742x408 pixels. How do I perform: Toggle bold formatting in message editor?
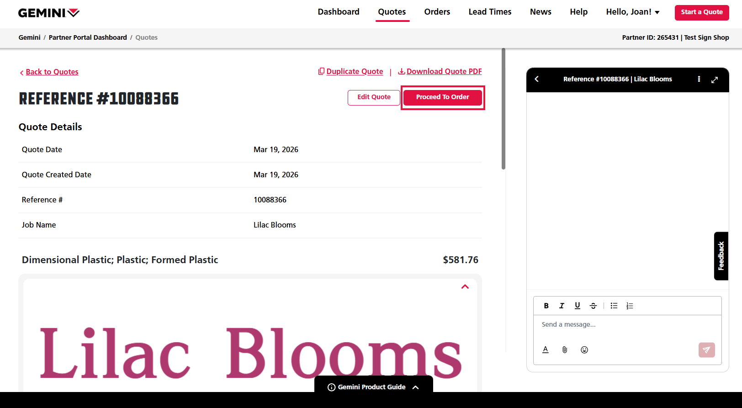546,306
